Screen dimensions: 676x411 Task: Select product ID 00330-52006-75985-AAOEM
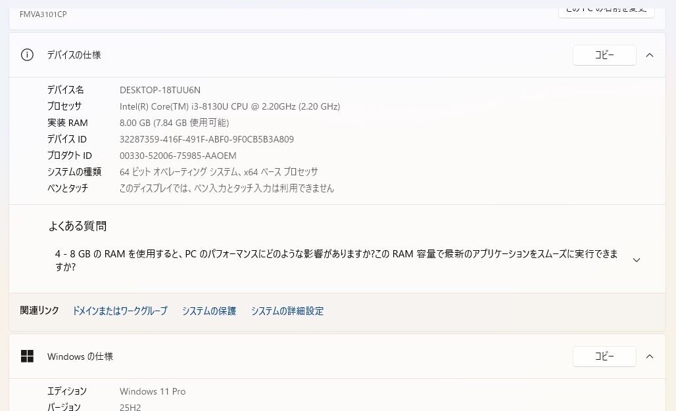click(178, 156)
